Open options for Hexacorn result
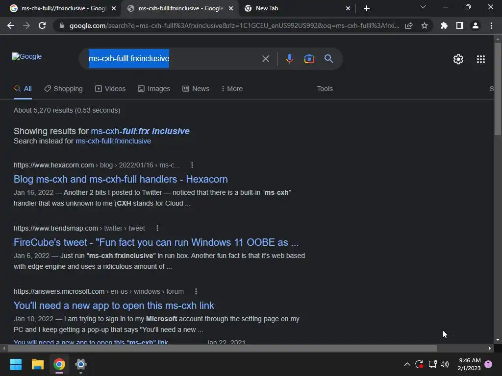502x376 pixels. tap(192, 165)
